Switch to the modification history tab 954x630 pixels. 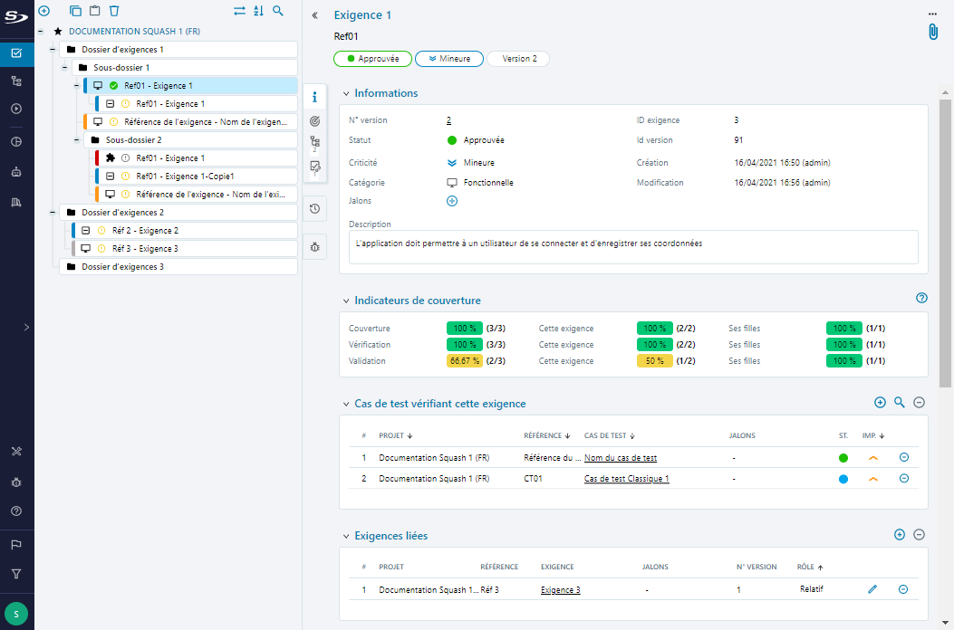pyautogui.click(x=314, y=209)
